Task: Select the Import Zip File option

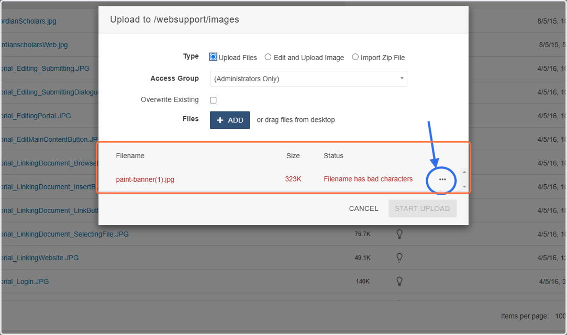Action: tap(355, 57)
